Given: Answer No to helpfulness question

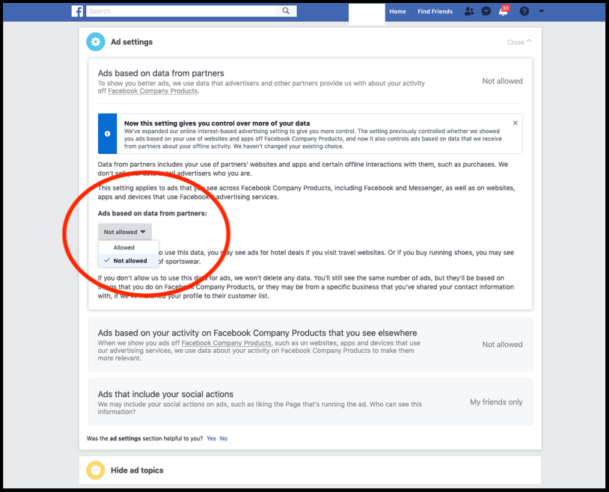Looking at the screenshot, I should tap(224, 438).
